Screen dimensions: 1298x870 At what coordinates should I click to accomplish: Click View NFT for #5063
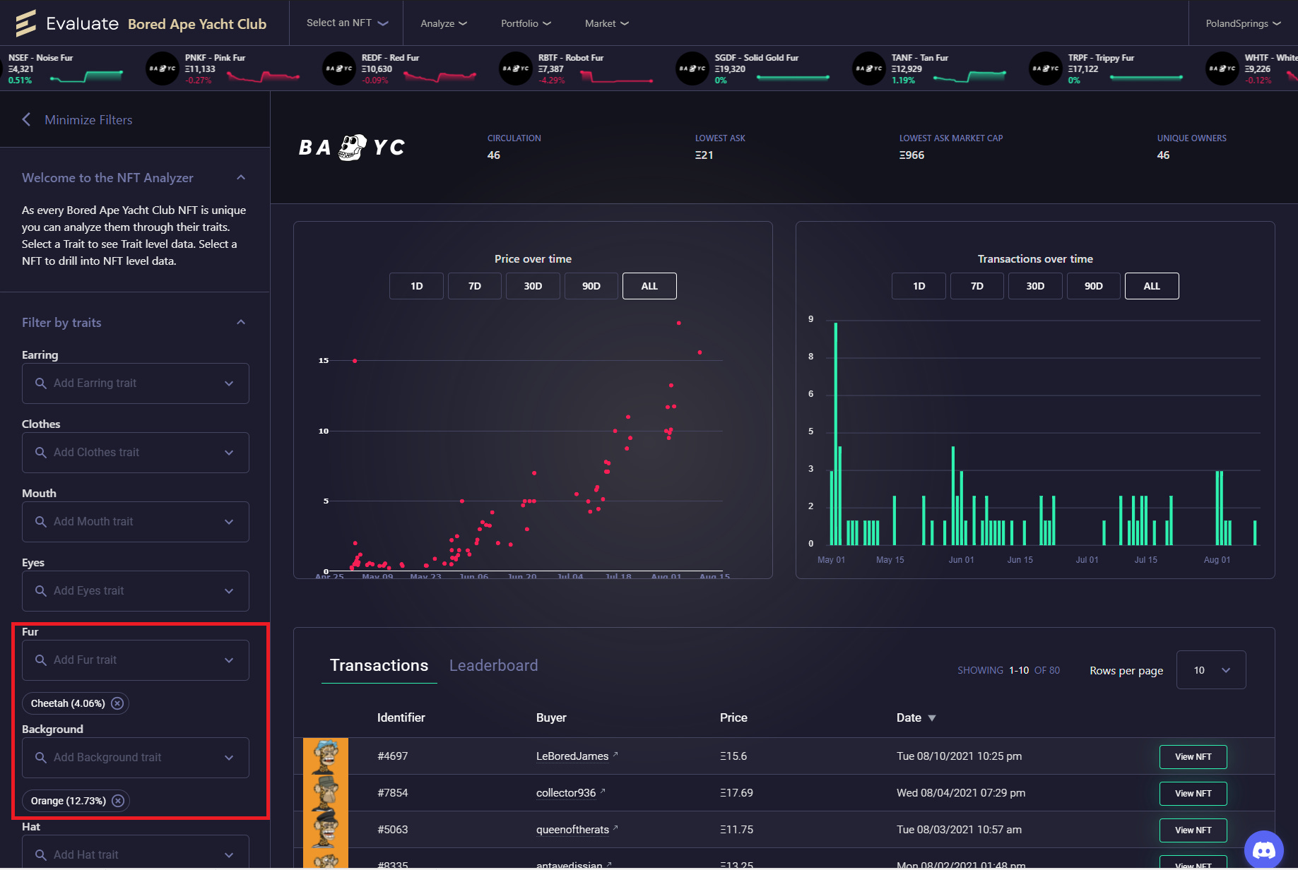(1193, 830)
